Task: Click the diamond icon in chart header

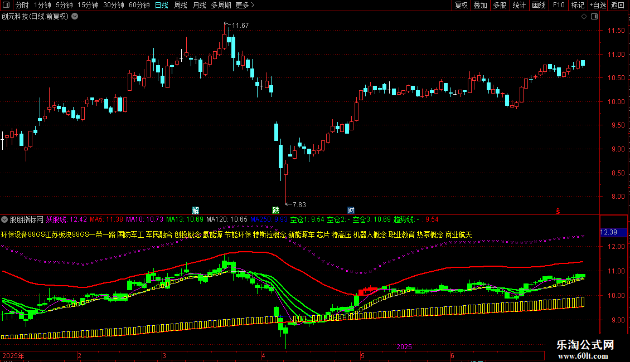Action: [x=584, y=17]
